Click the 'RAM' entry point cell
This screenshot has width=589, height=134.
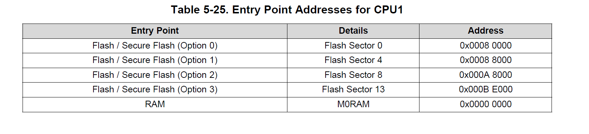tap(155, 104)
